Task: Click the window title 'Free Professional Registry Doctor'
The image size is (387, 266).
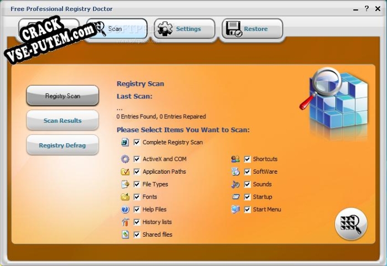Action: click(x=61, y=9)
